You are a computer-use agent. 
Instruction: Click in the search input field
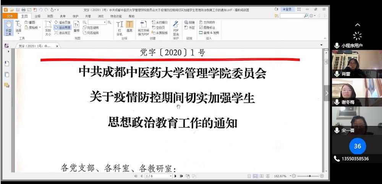(291, 16)
